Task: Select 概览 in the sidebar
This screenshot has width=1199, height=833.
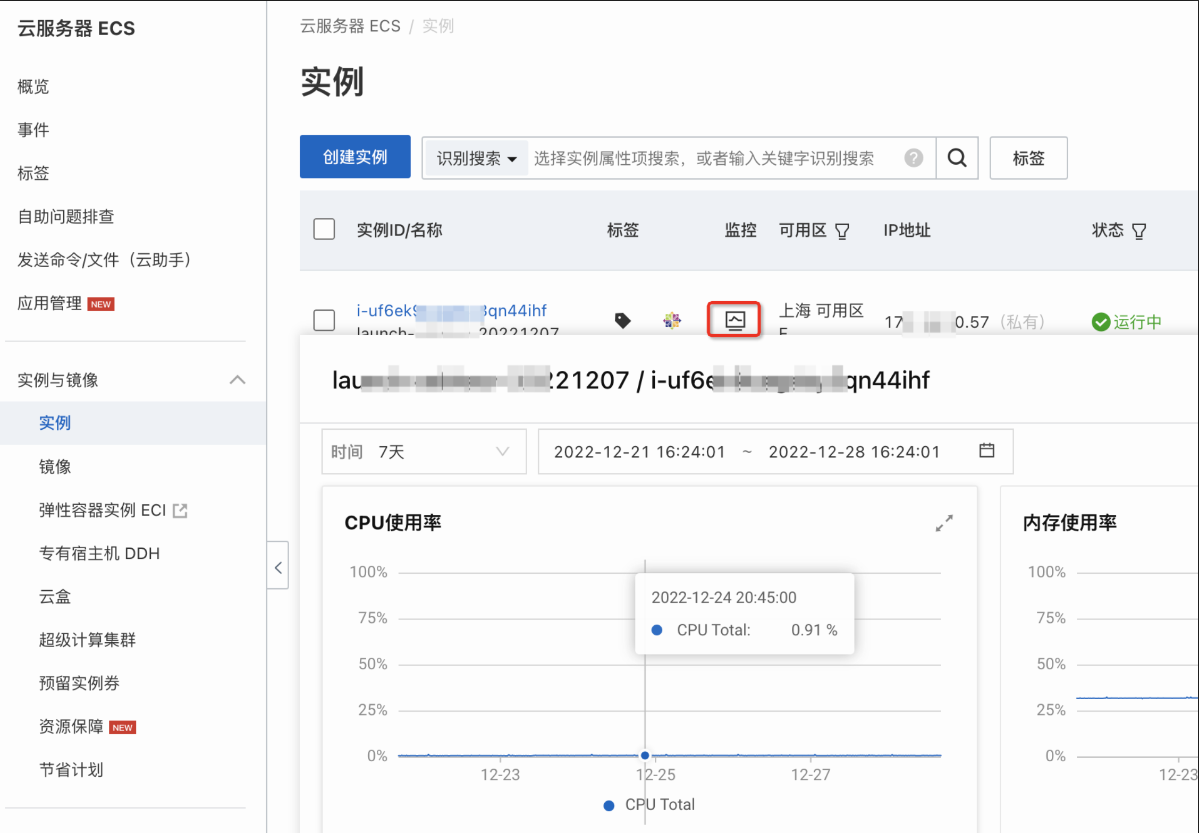Action: pos(33,87)
